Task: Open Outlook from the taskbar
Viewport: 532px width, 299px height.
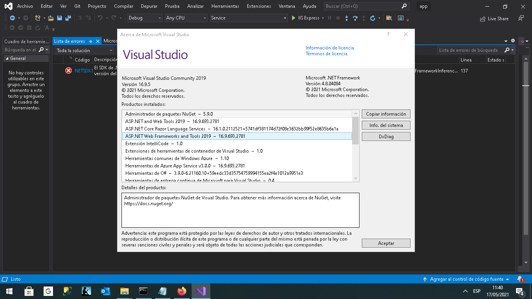Action: click(105, 291)
